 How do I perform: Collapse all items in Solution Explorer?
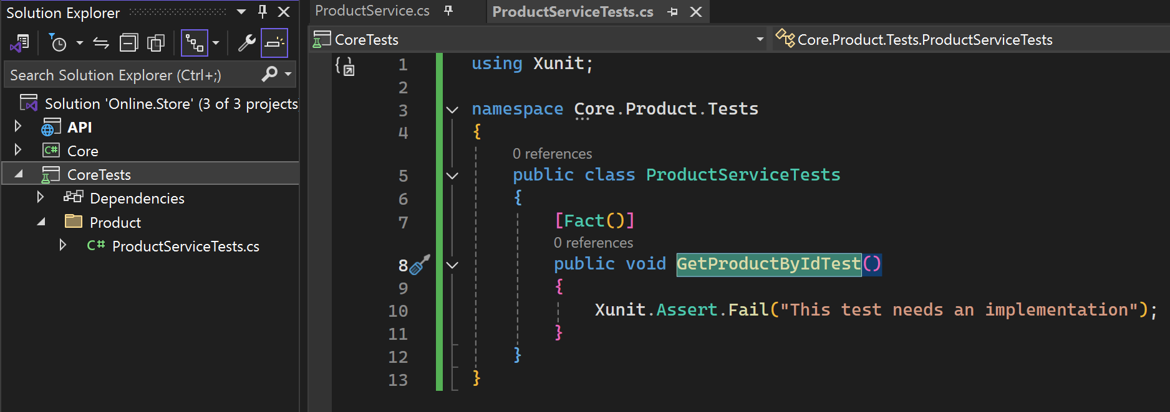(128, 43)
